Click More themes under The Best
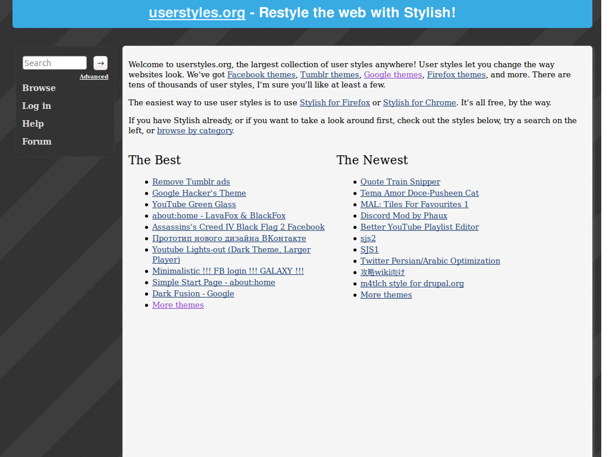This screenshot has width=609, height=457. tap(178, 305)
